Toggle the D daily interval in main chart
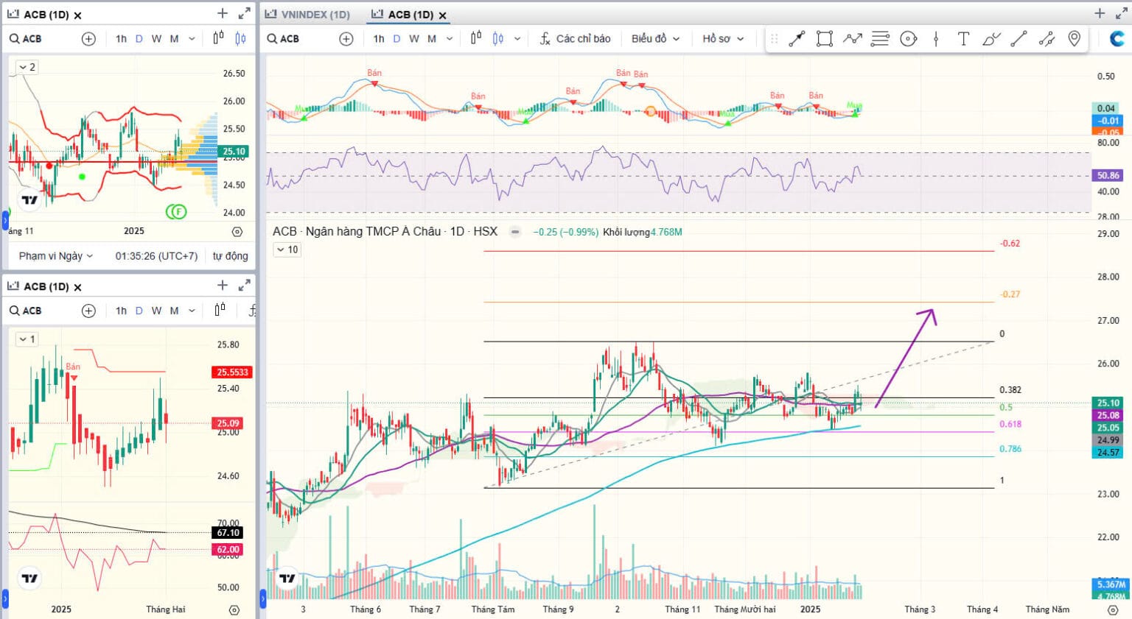 point(396,39)
